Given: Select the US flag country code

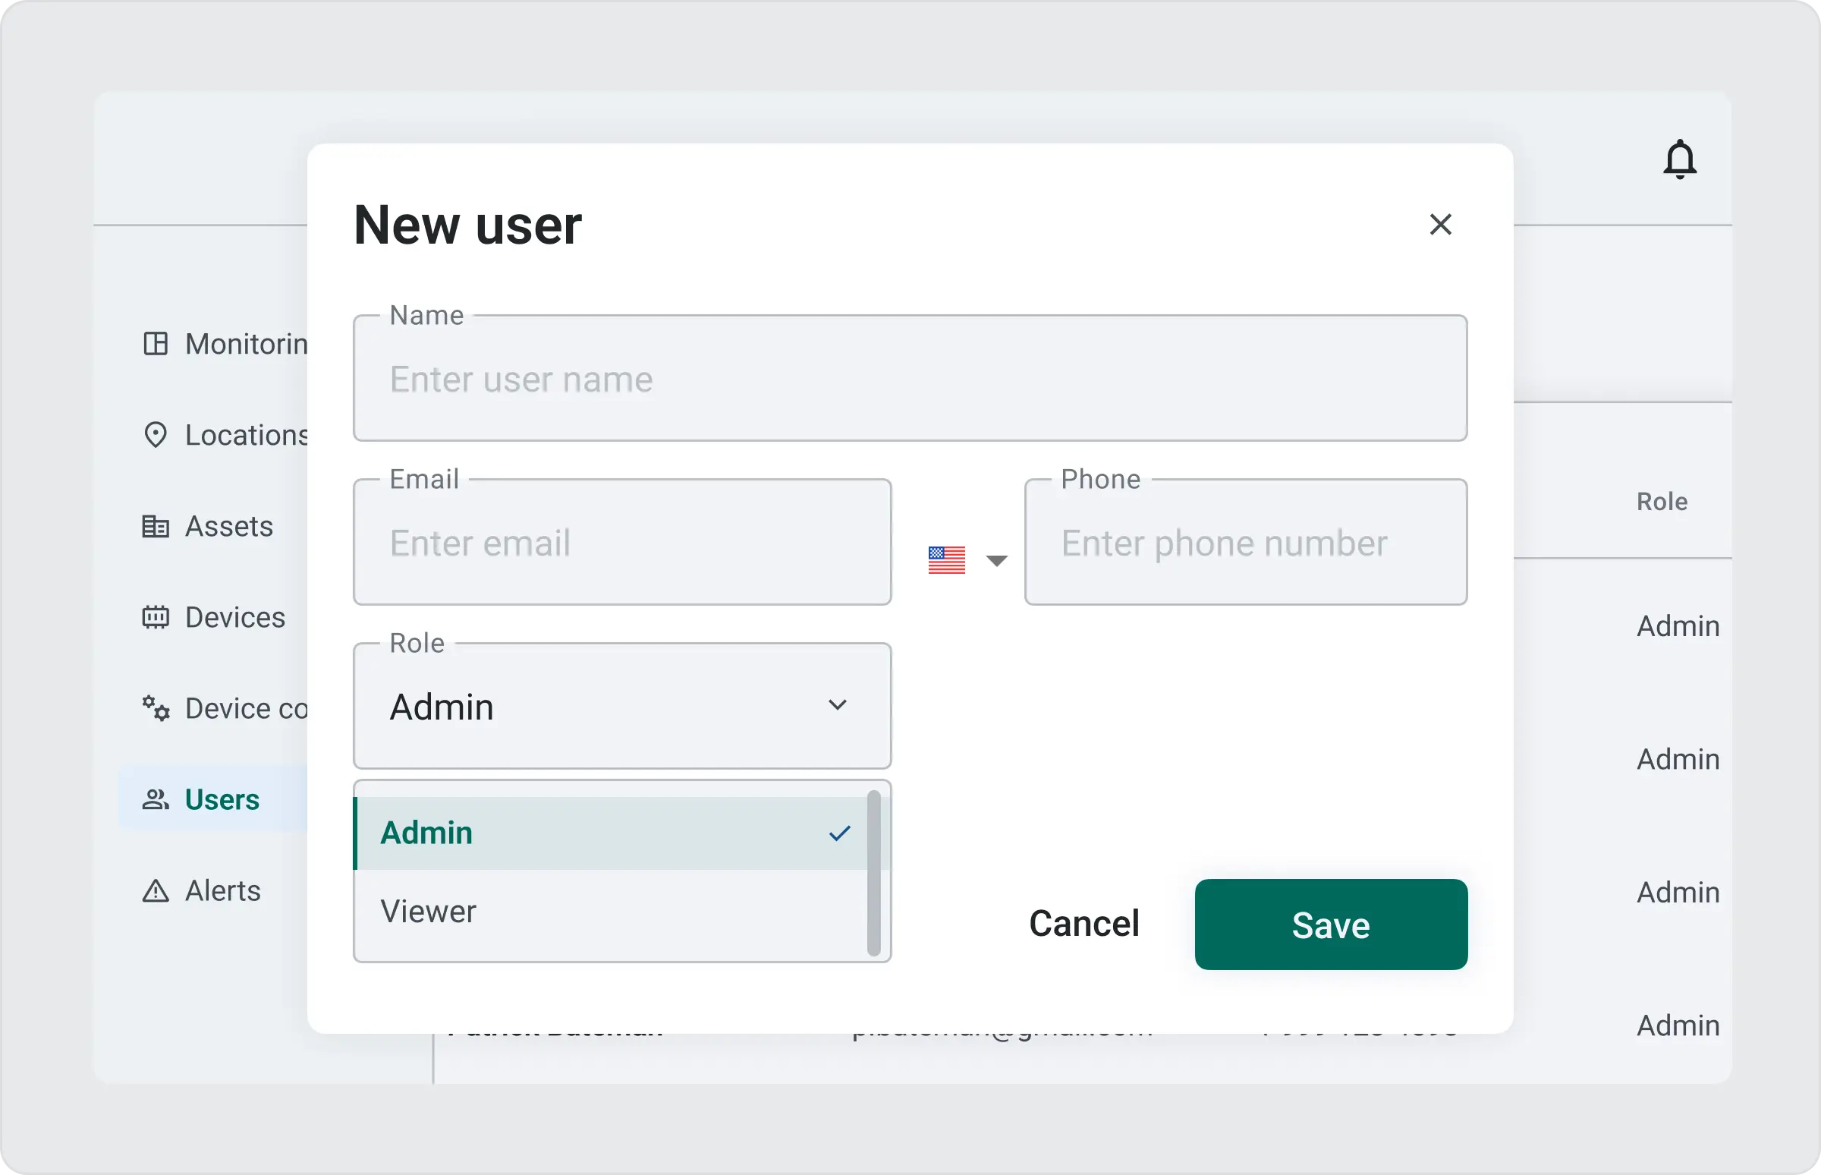Looking at the screenshot, I should [946, 560].
